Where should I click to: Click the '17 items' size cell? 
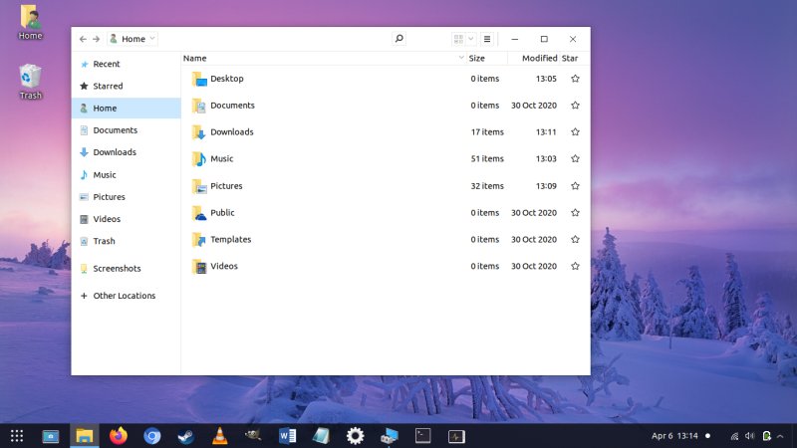click(487, 132)
